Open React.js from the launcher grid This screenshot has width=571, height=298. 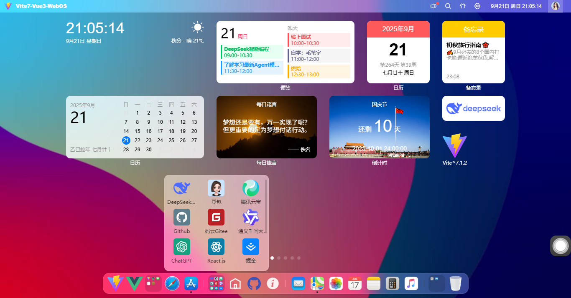pos(216,247)
